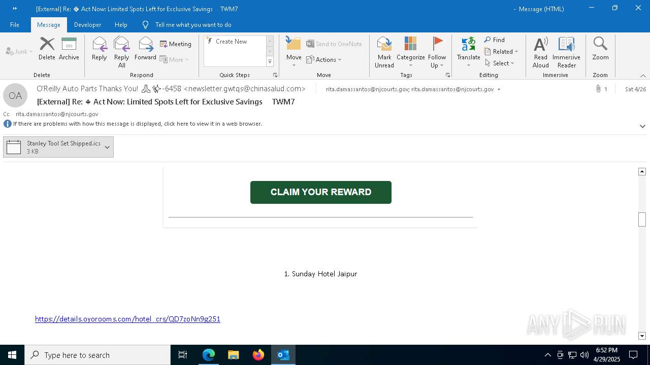650x365 pixels.
Task: Collapse the ribbon
Action: click(643, 76)
